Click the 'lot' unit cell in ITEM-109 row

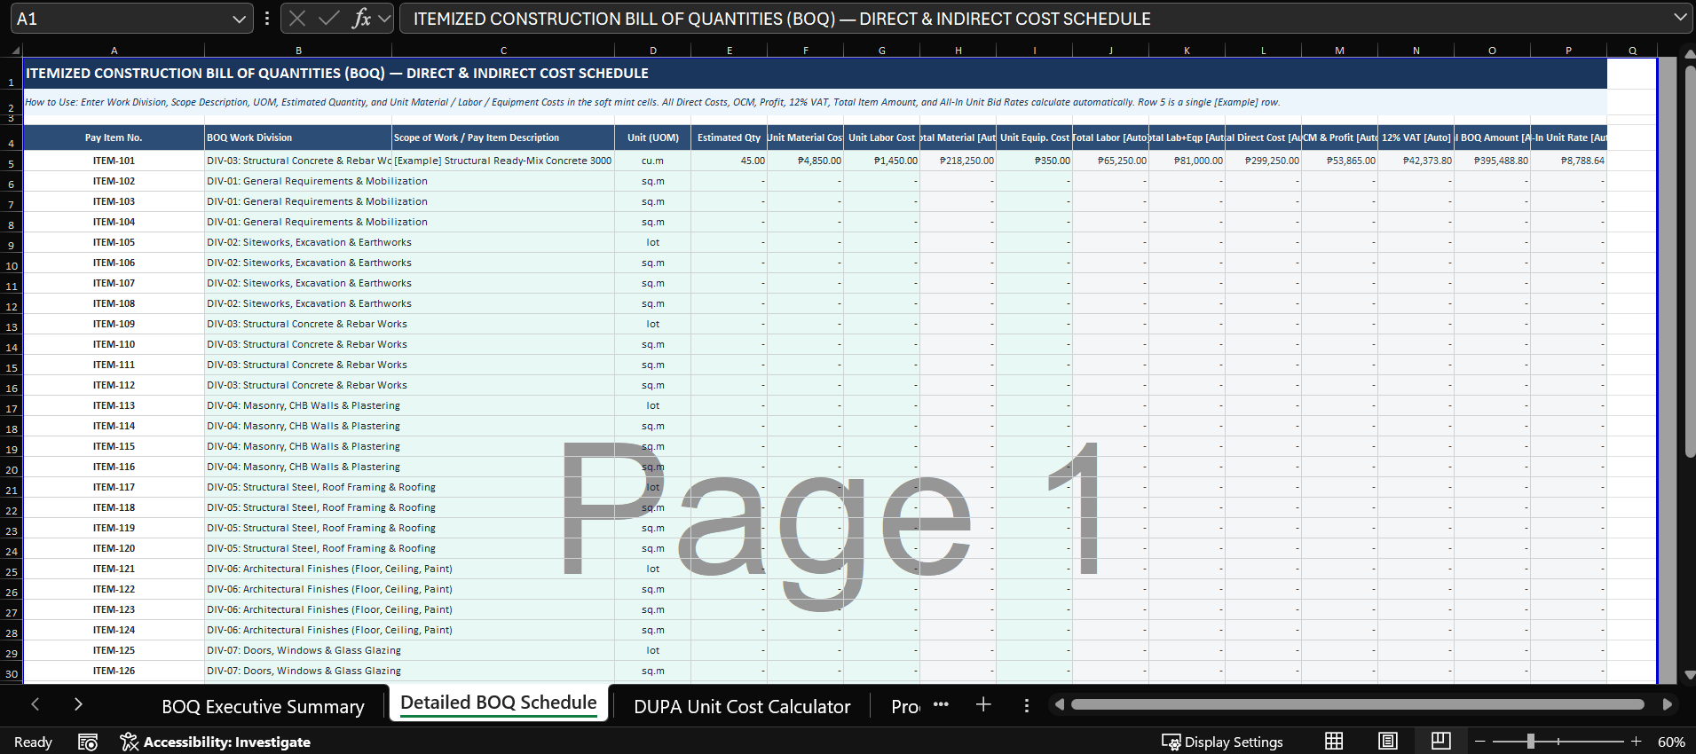652,324
